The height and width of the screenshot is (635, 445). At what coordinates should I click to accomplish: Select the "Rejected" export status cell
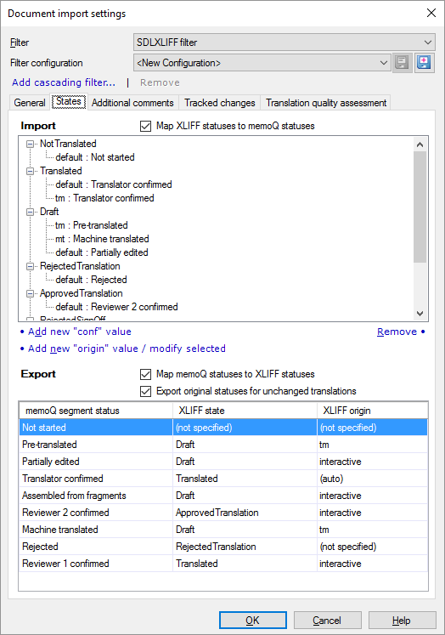96,547
